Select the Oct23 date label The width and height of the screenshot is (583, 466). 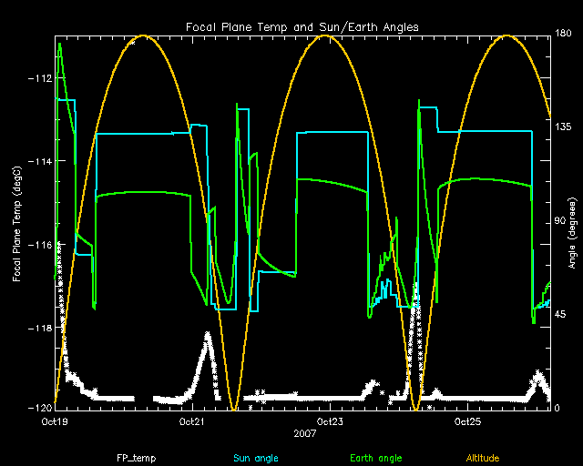coord(330,422)
